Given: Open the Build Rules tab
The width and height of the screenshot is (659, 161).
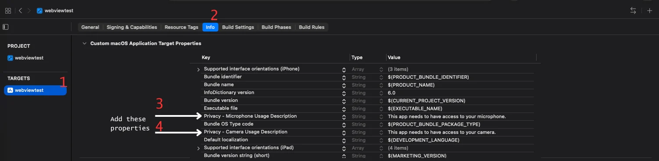Looking at the screenshot, I should (x=312, y=27).
